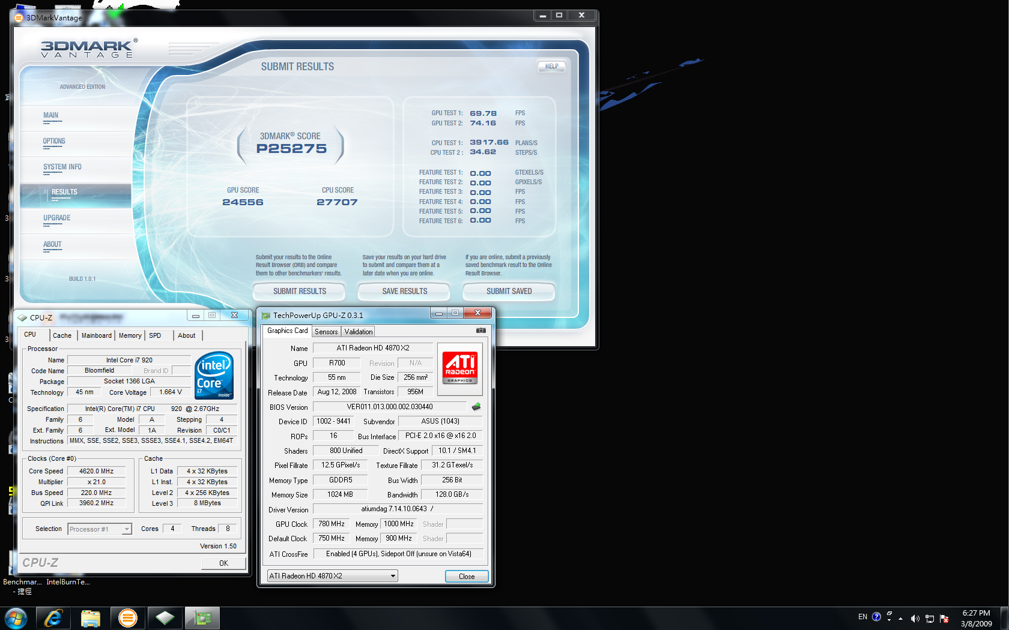The width and height of the screenshot is (1009, 630).
Task: Select GPU-Z Graphics Card tab
Action: coord(287,331)
